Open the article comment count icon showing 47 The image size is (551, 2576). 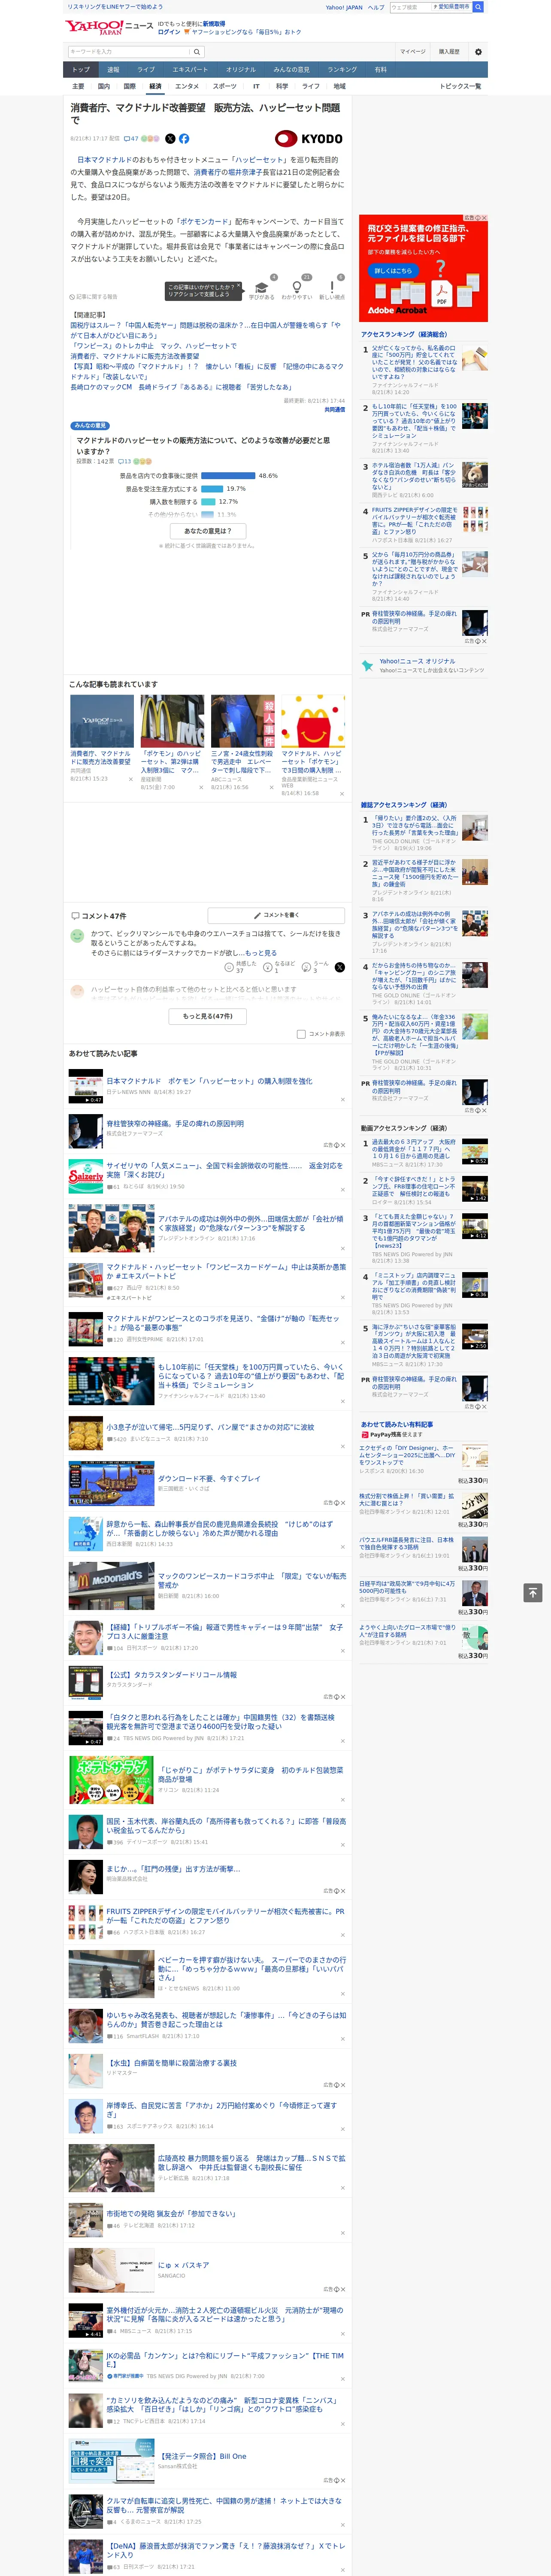pyautogui.click(x=131, y=139)
